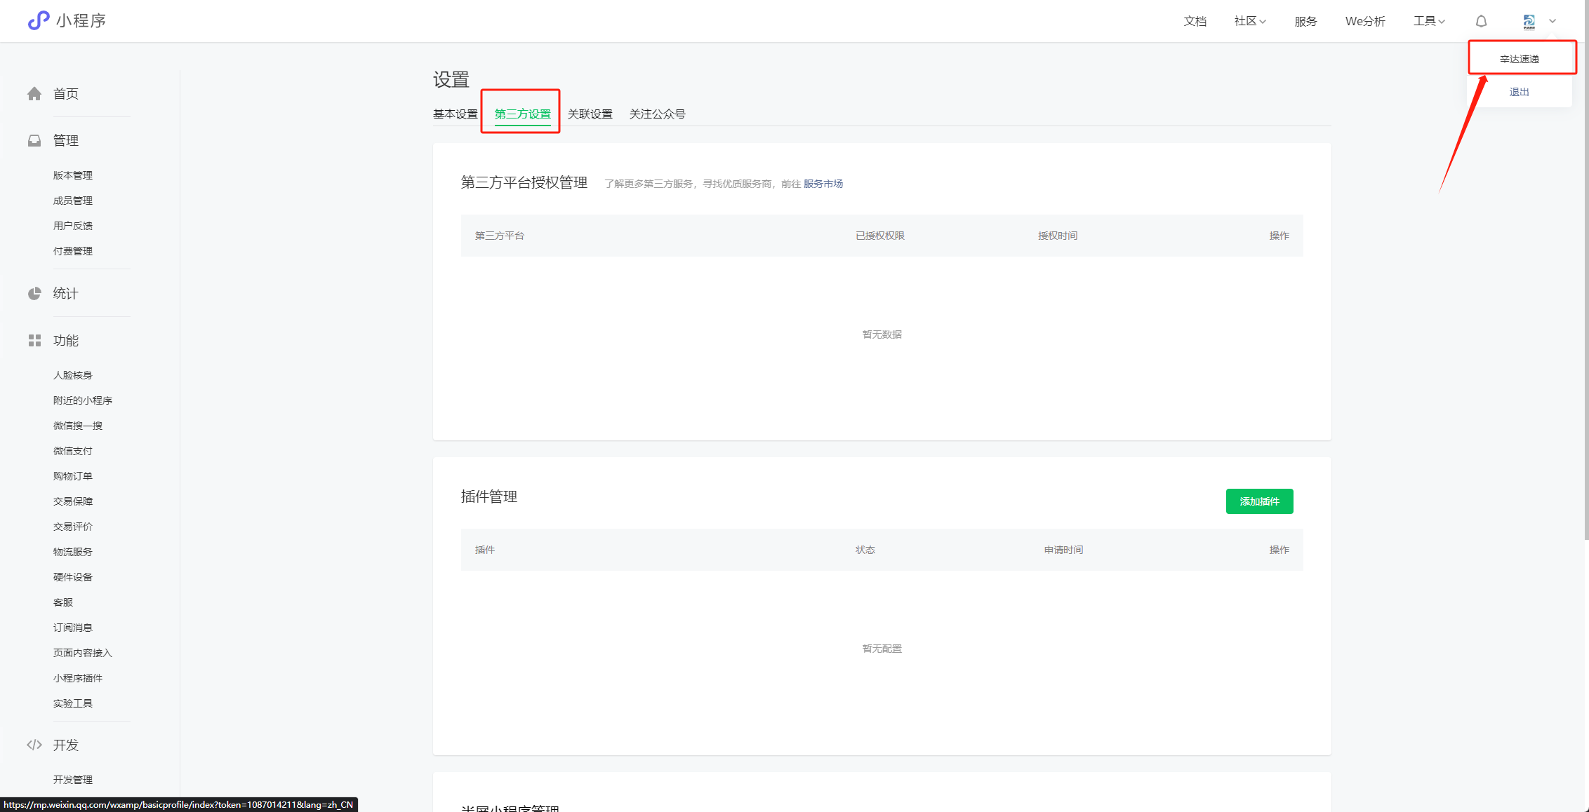Open the 关注公众号 tab
Image resolution: width=1589 pixels, height=812 pixels.
click(657, 114)
